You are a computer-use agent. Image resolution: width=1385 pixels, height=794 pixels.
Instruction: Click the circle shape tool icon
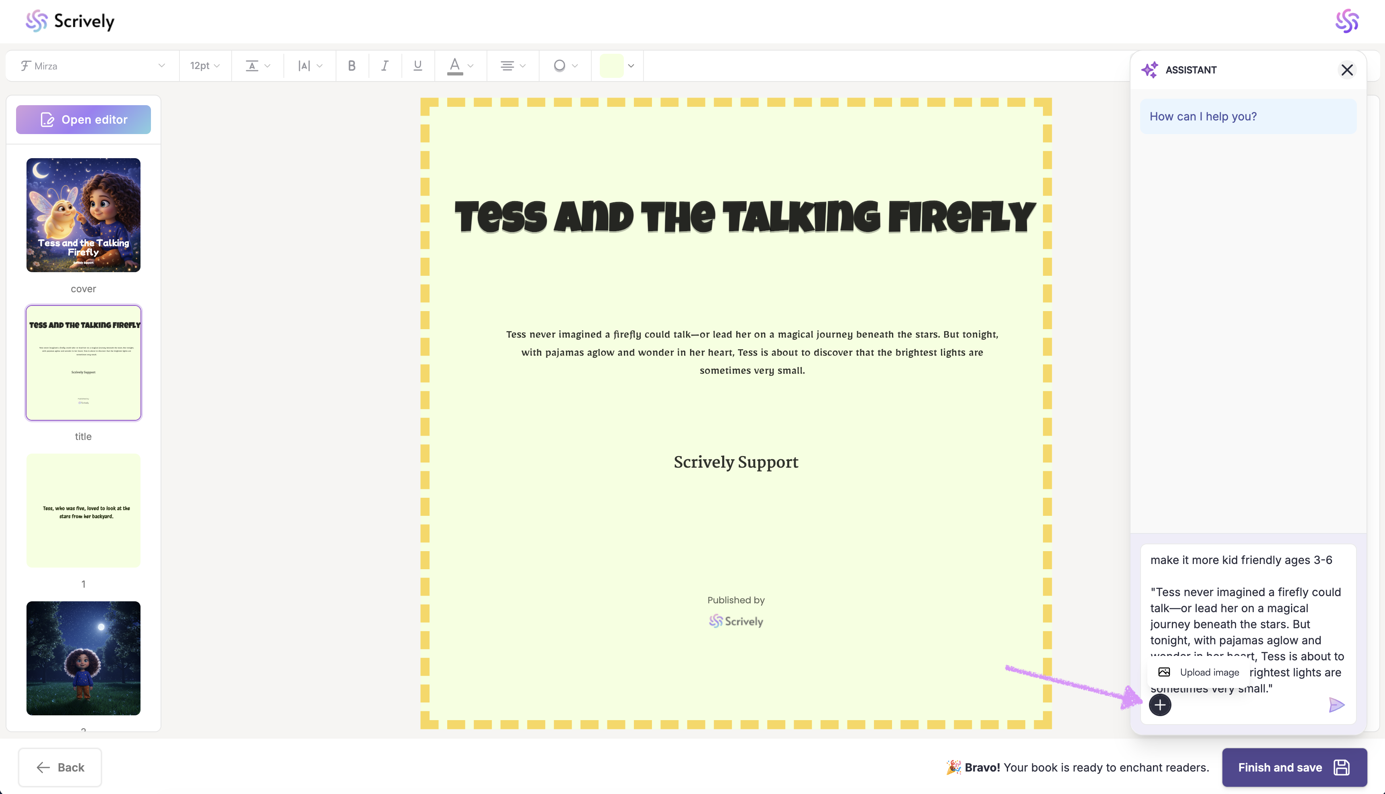[x=560, y=66]
